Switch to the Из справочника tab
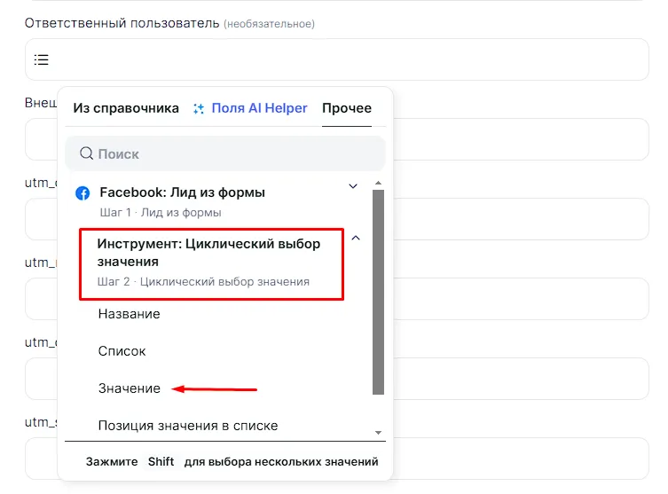Viewport: 668px width, 494px height. point(126,108)
